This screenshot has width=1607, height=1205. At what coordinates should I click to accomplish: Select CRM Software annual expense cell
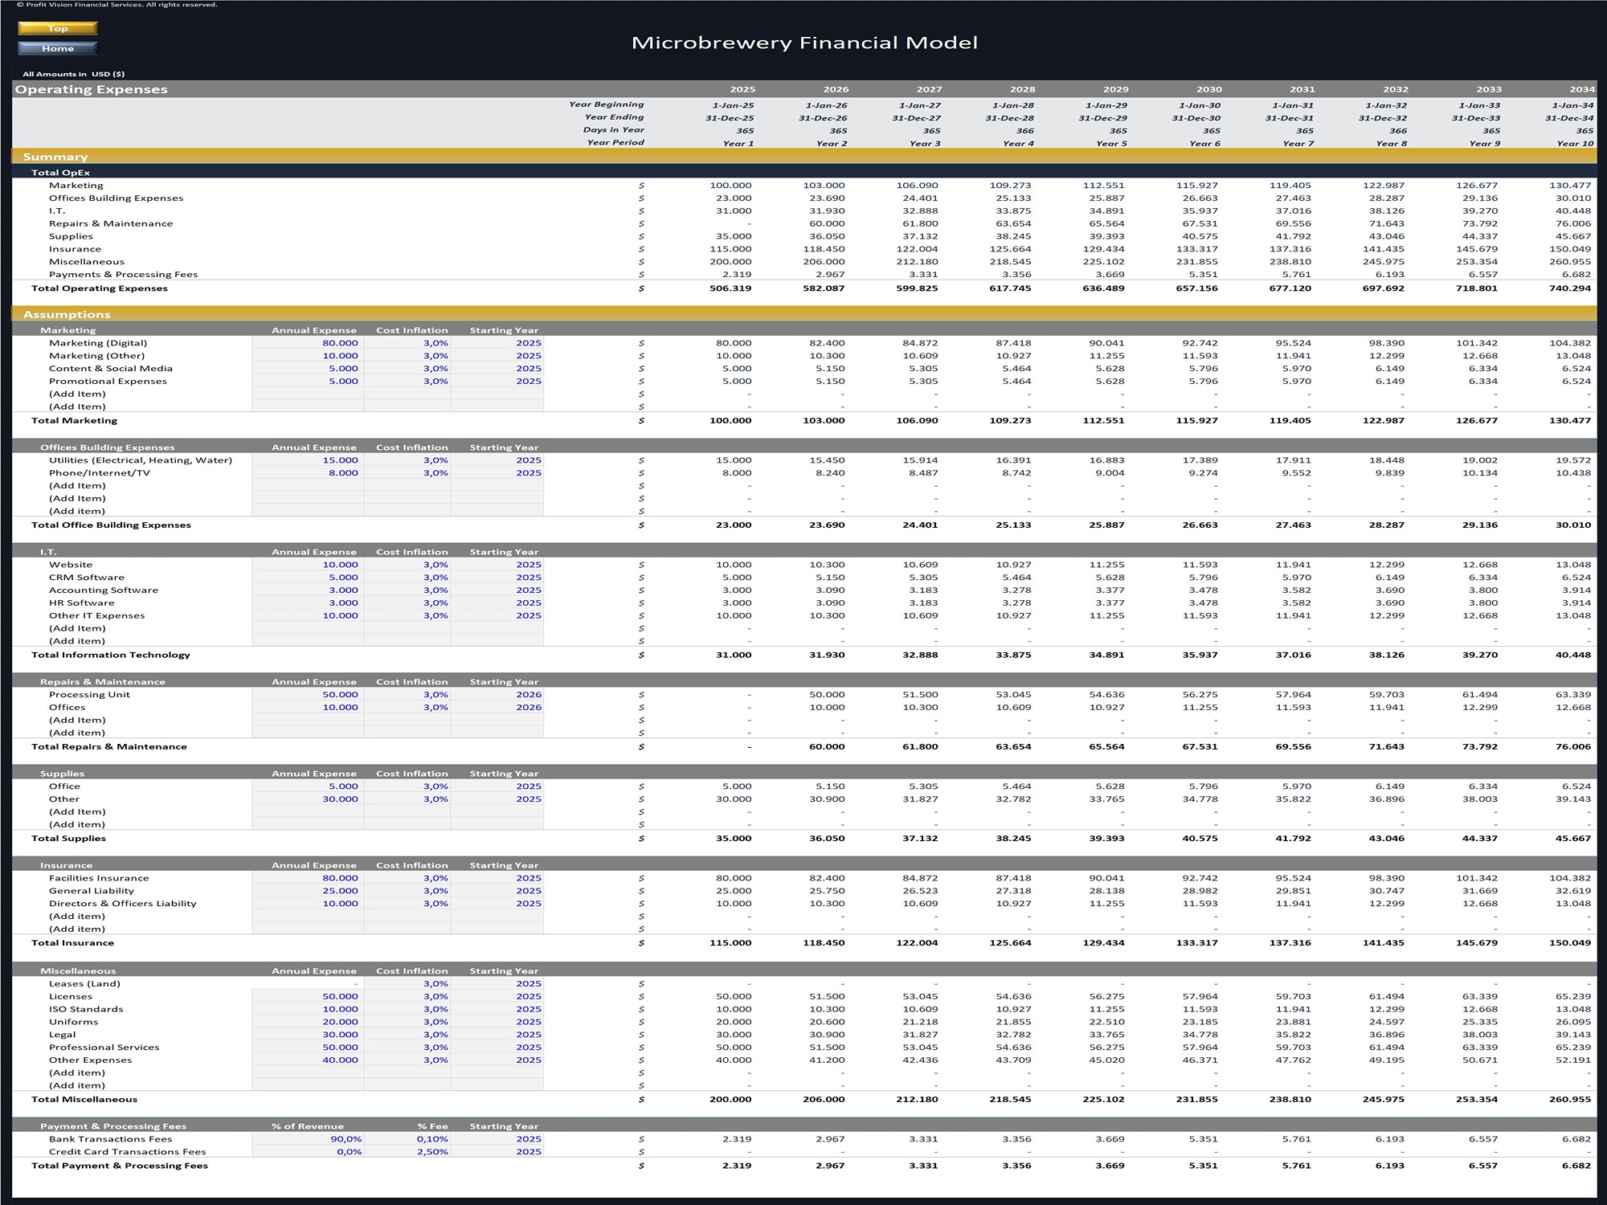(308, 578)
